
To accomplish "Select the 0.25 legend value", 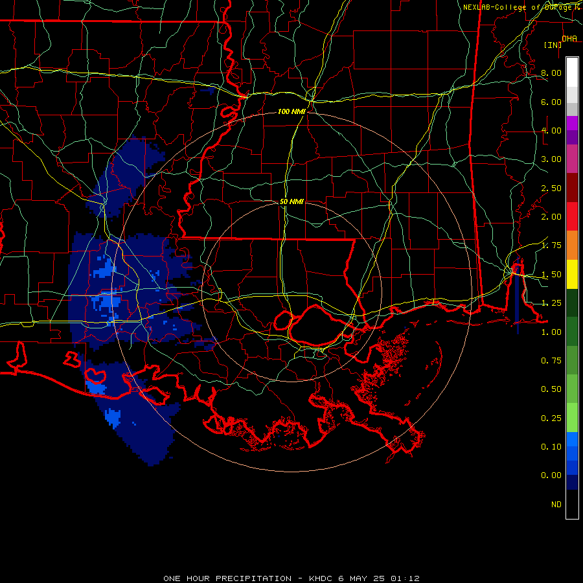I will coord(551,418).
